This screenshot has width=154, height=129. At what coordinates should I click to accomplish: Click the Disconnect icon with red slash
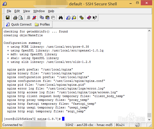tap(34, 17)
